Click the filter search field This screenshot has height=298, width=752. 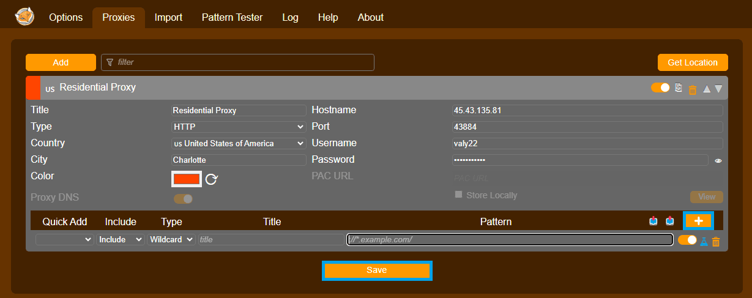[x=237, y=62]
